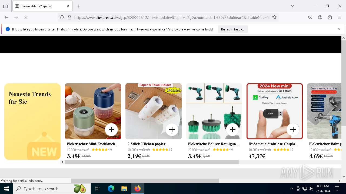Open a new tab with plus button

coord(78,6)
